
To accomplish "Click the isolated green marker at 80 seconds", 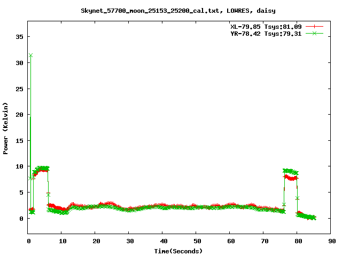I will click(297, 198).
